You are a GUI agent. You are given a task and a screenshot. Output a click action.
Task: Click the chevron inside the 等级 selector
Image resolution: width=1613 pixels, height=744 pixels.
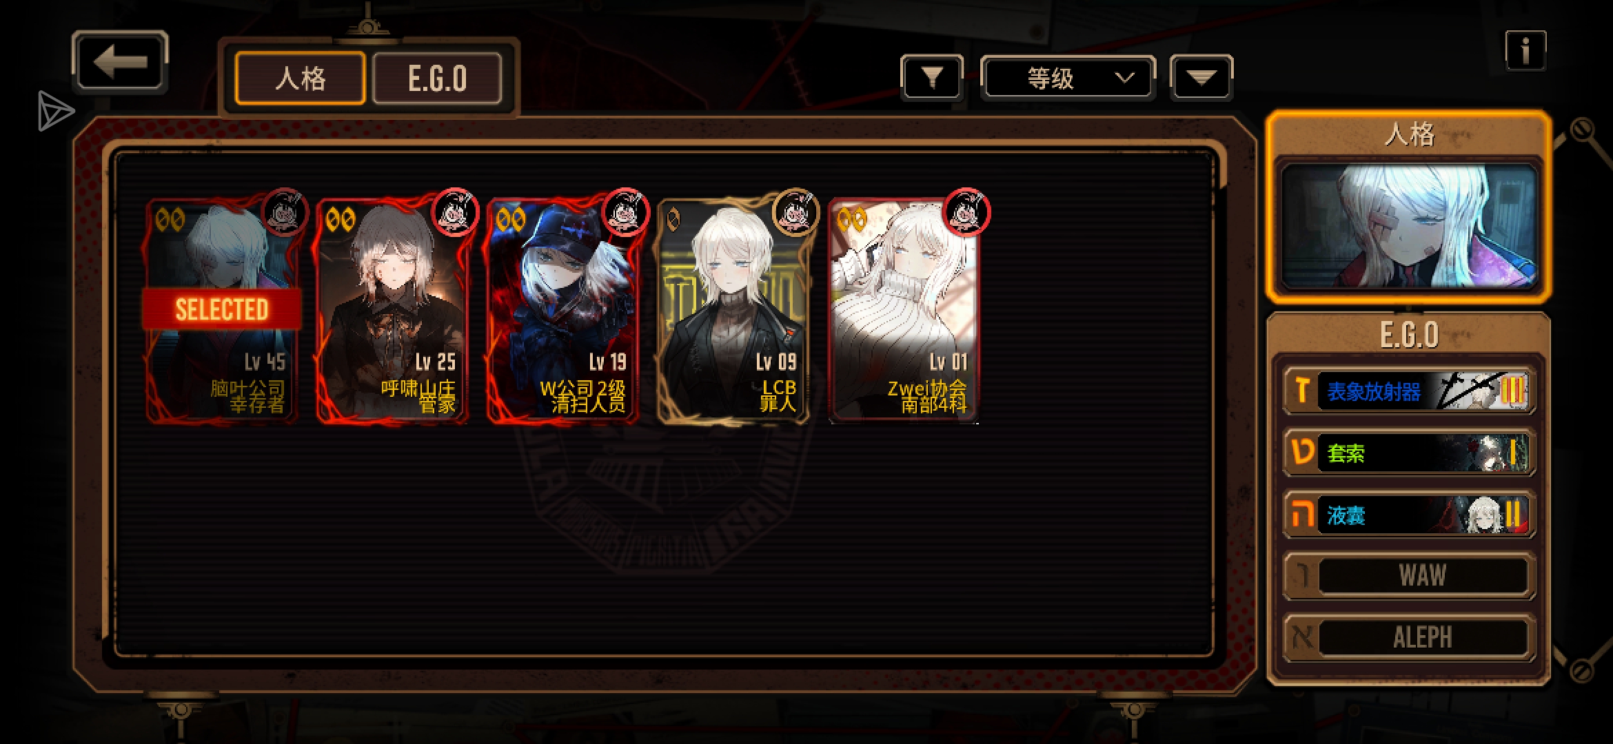tap(1124, 78)
